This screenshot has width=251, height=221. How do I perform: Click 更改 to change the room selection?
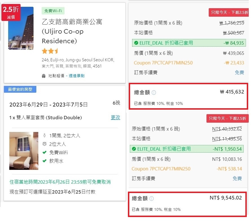[115, 118]
